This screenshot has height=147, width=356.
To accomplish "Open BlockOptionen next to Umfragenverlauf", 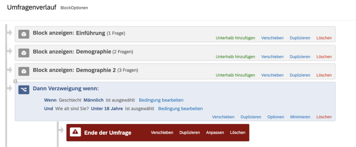I will coord(74,8).
